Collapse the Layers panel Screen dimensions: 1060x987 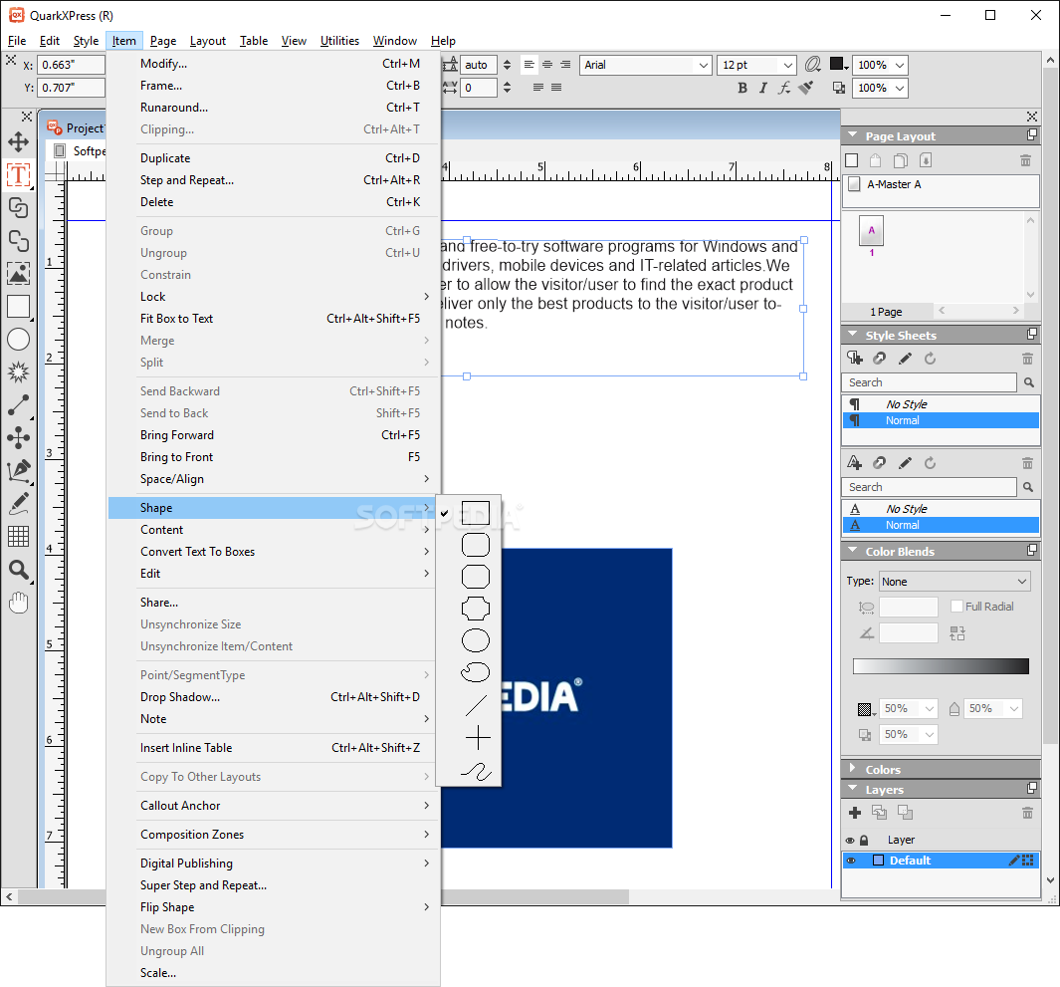[852, 789]
